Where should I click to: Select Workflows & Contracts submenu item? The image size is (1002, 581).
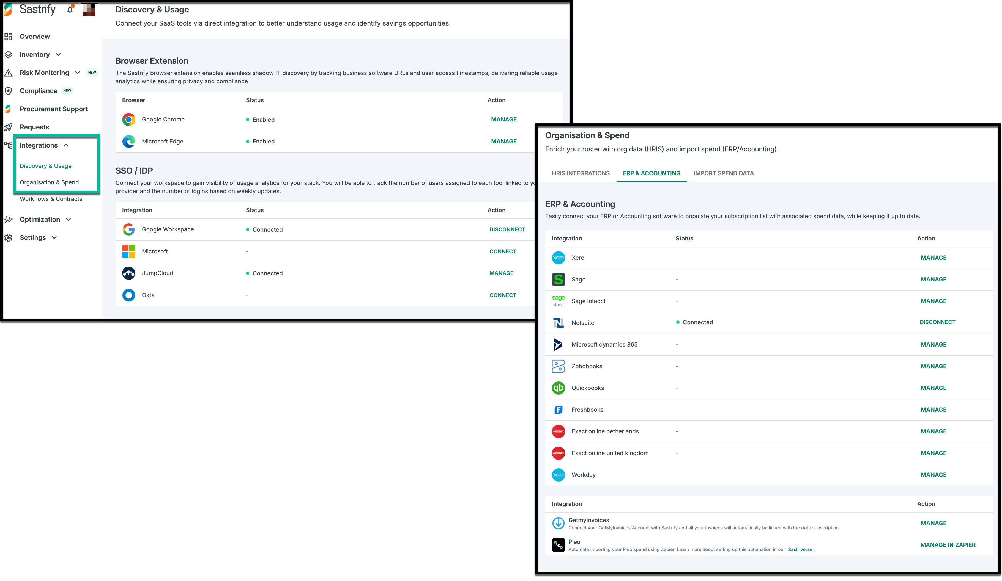click(51, 199)
